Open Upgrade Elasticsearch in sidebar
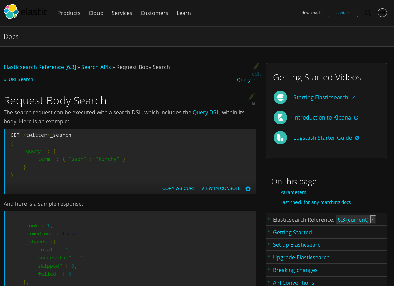394x286 pixels. [x=301, y=257]
